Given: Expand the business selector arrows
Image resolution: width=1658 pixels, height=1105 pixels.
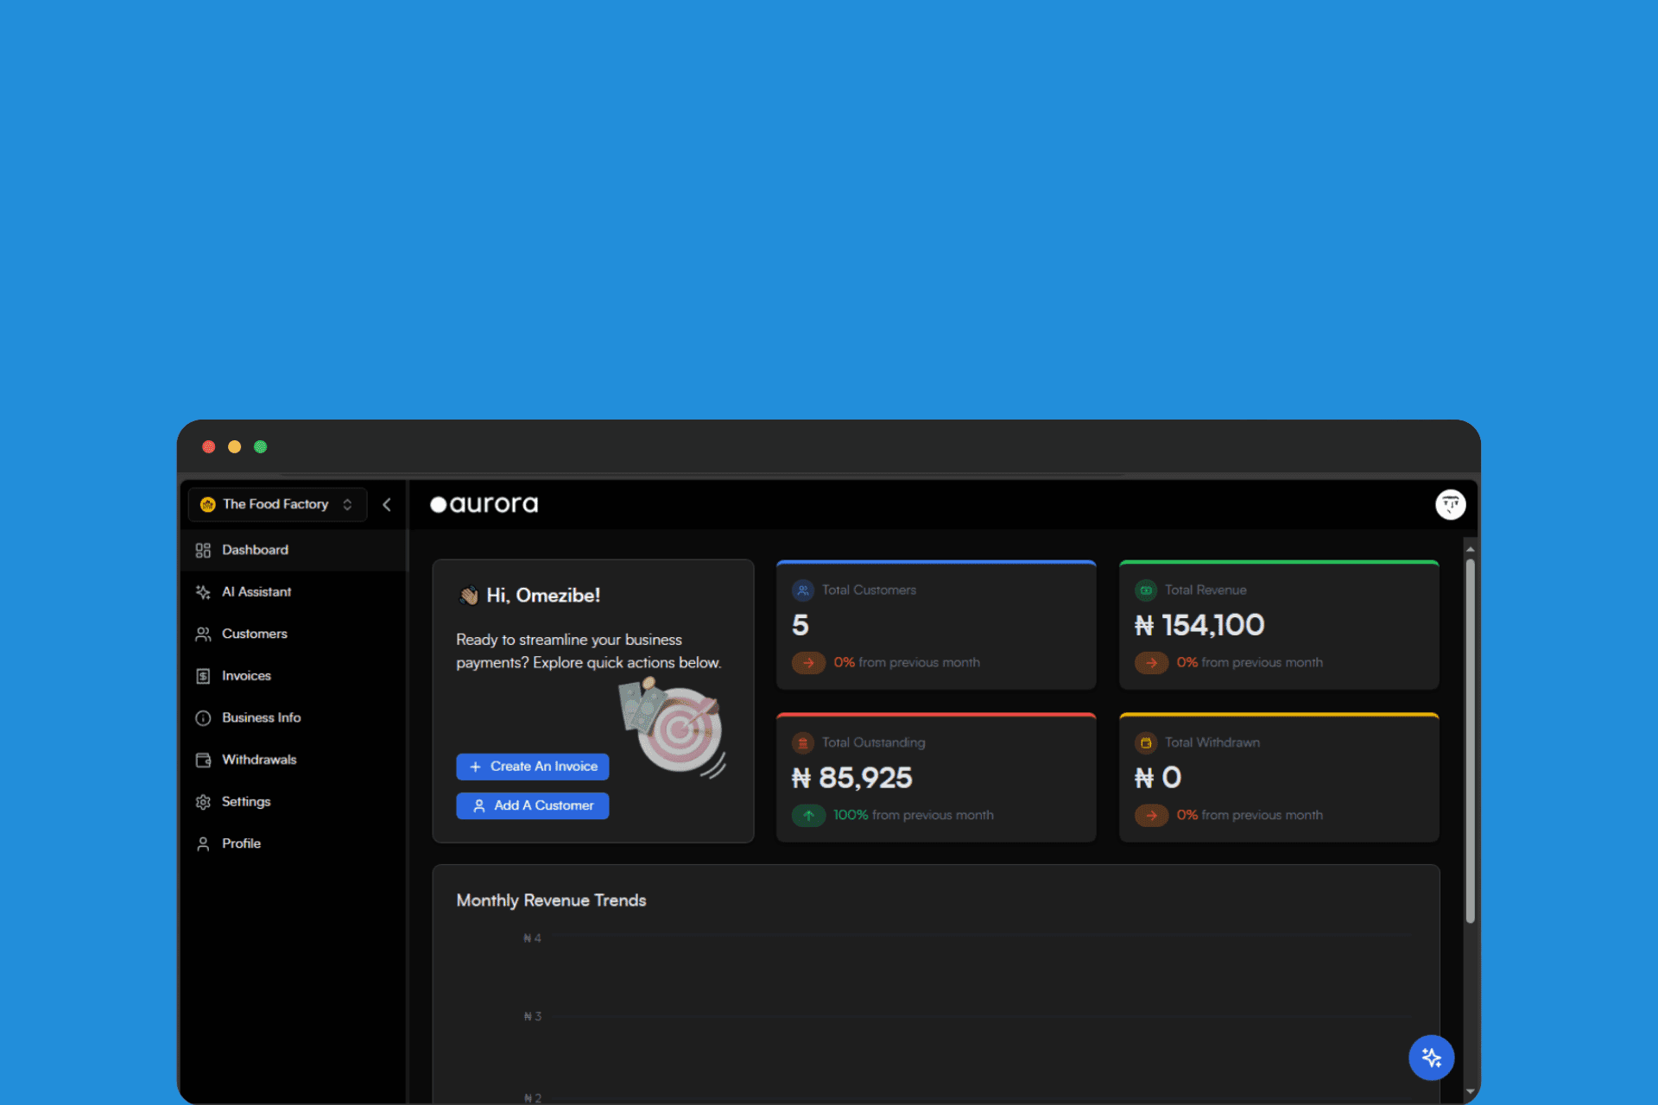Looking at the screenshot, I should point(348,504).
